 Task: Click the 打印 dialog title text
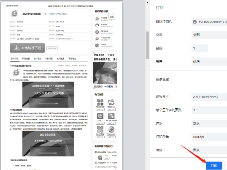(x=160, y=8)
